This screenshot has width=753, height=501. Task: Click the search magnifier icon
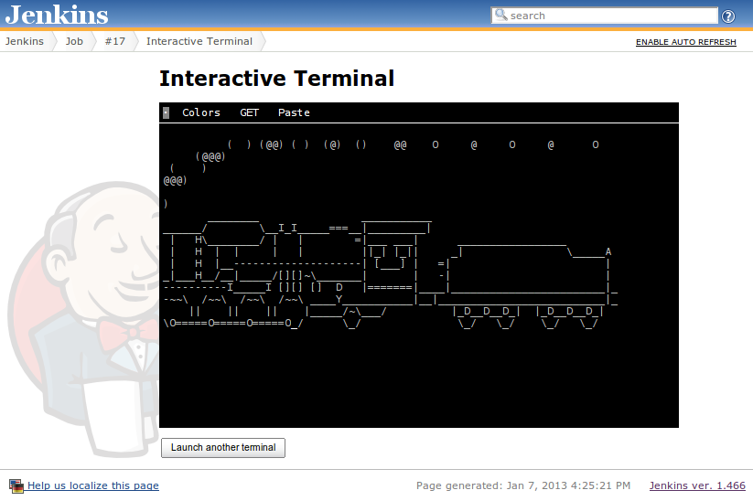tap(500, 15)
